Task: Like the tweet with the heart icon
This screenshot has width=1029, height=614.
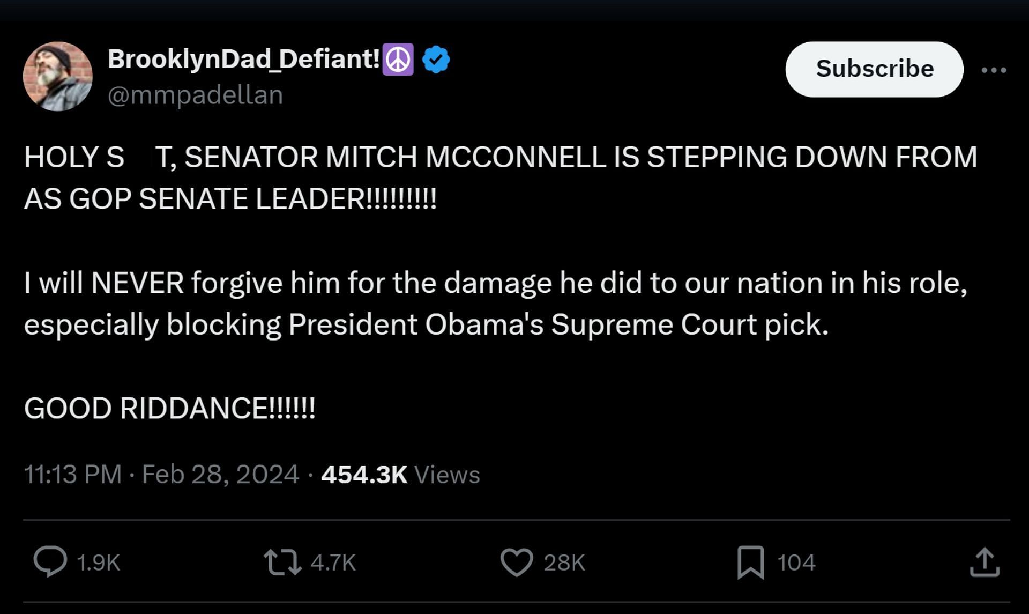Action: click(517, 562)
